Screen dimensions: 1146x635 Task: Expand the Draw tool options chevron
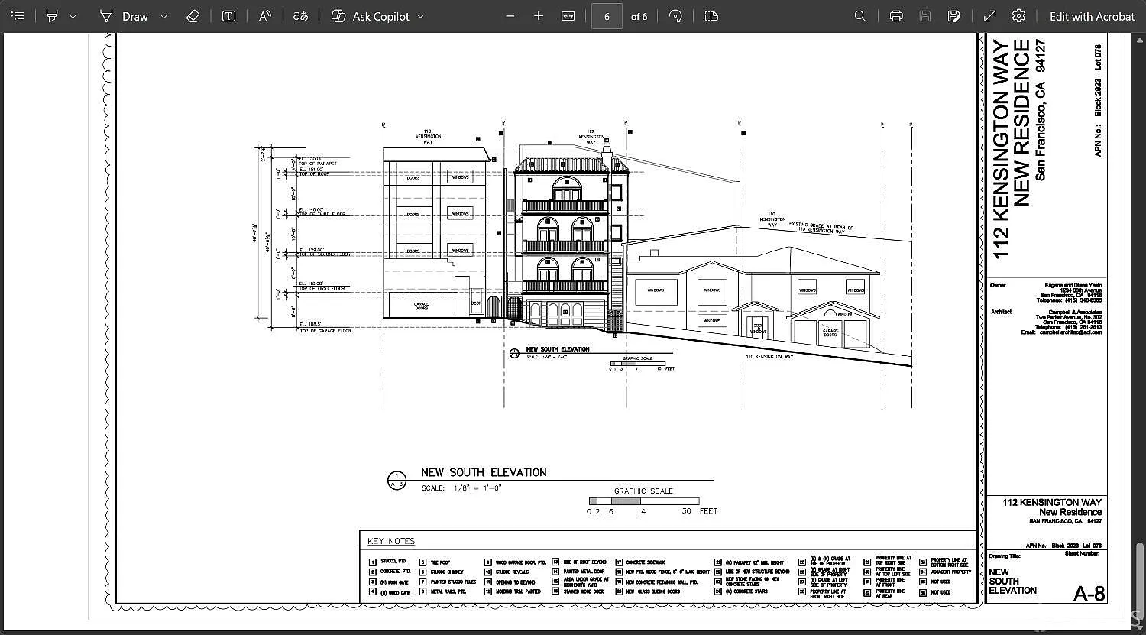163,16
